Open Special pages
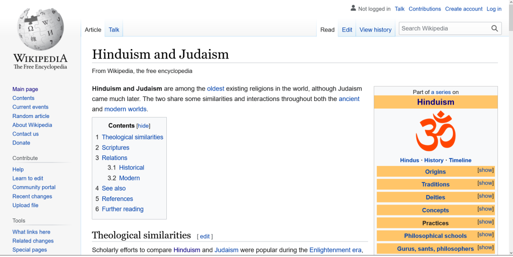 [x=30, y=249]
